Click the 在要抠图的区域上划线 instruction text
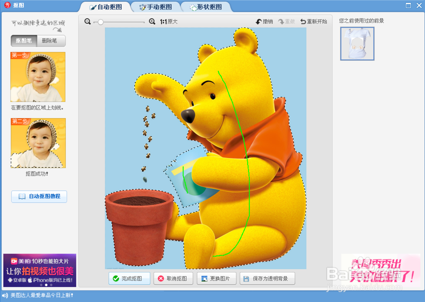 [37, 107]
